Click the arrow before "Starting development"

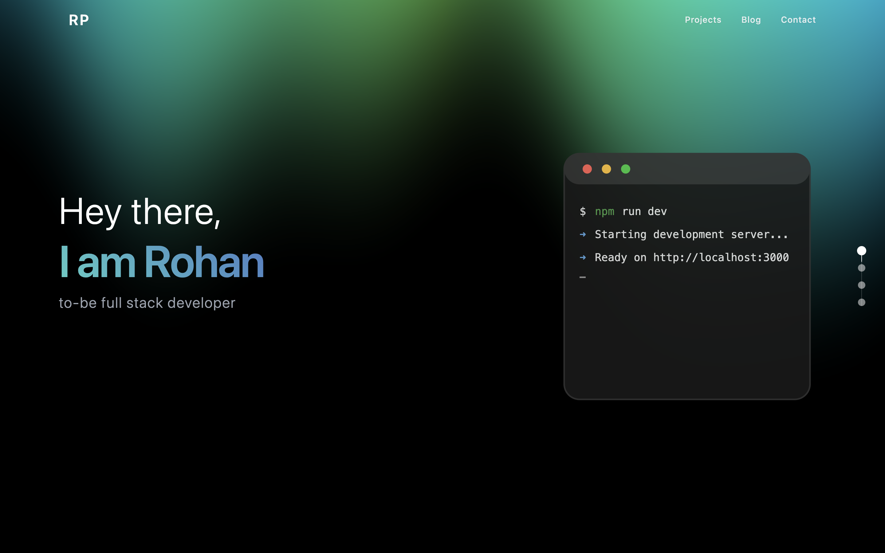coord(583,234)
